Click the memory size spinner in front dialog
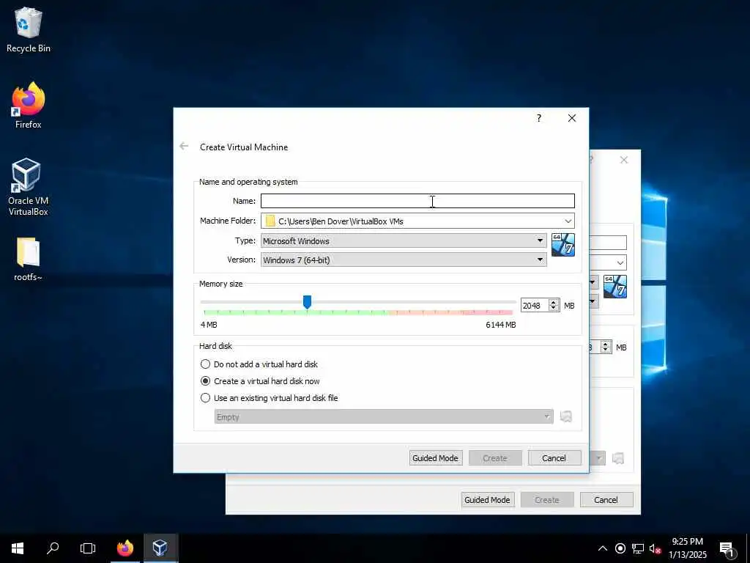The height and width of the screenshot is (563, 750). 554,306
